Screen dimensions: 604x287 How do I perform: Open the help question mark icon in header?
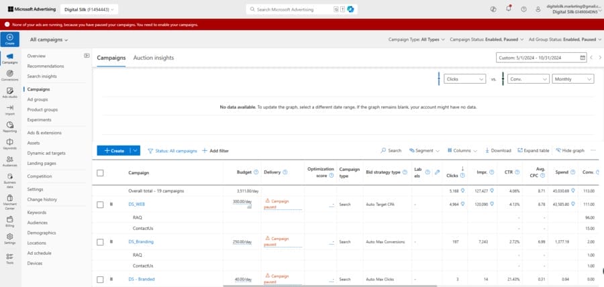point(523,9)
